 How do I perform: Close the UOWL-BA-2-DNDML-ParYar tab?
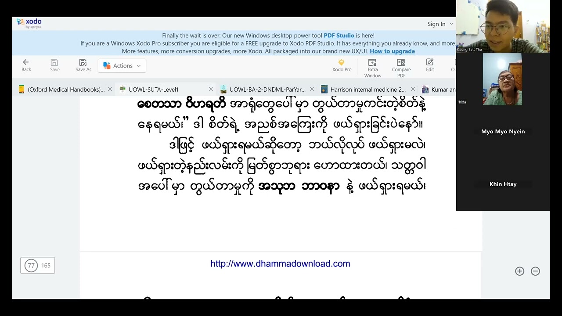pos(312,90)
